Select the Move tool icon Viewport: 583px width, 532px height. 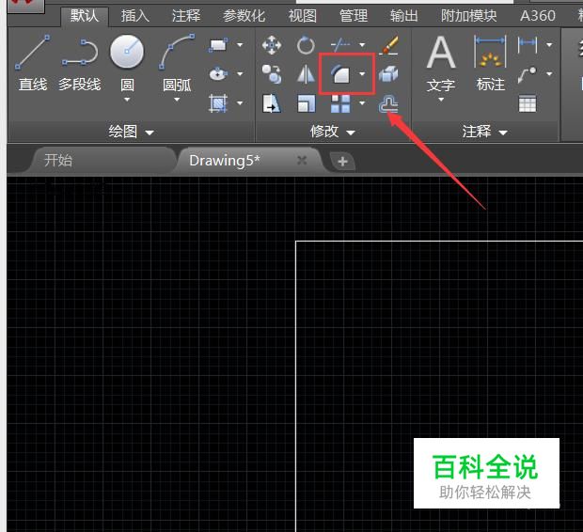pyautogui.click(x=272, y=45)
